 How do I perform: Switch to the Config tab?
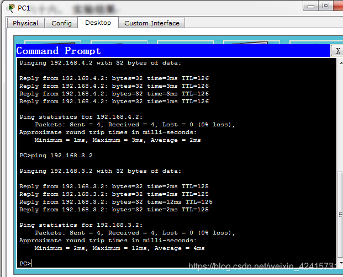tap(61, 23)
